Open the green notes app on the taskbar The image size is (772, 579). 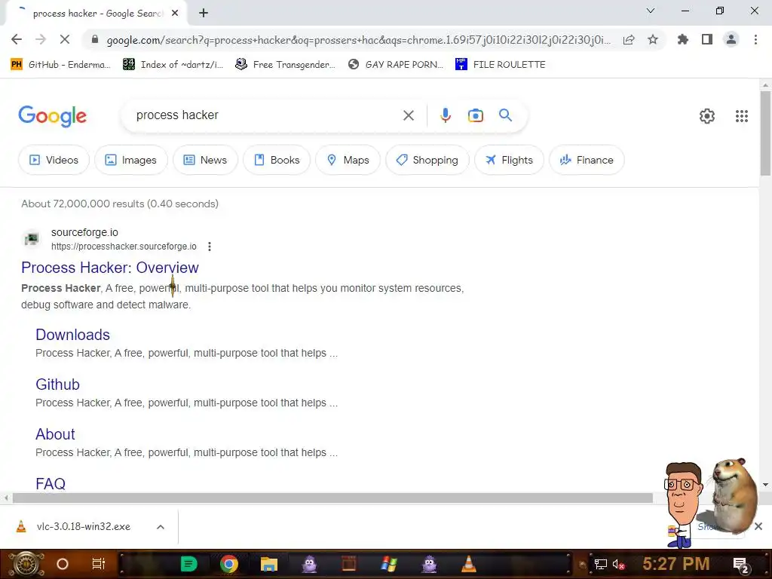click(189, 564)
